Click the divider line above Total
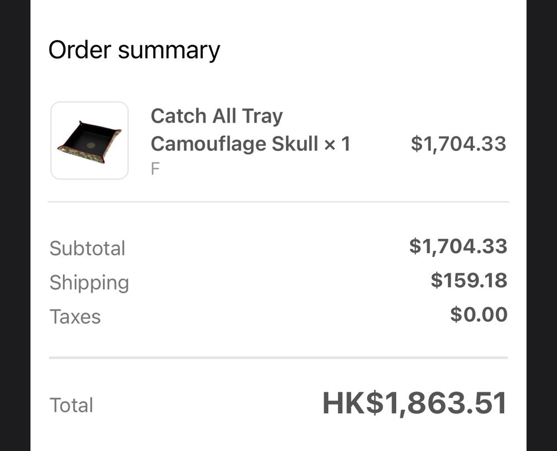 click(278, 357)
